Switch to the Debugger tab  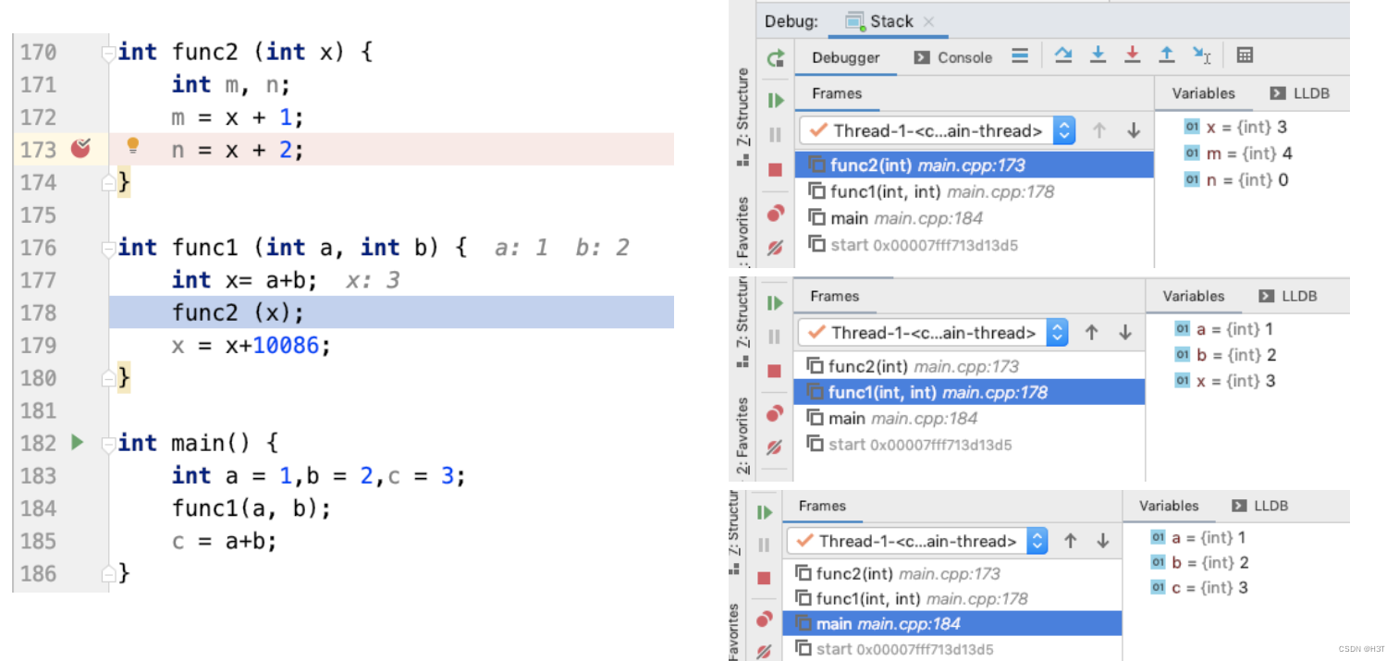(845, 57)
